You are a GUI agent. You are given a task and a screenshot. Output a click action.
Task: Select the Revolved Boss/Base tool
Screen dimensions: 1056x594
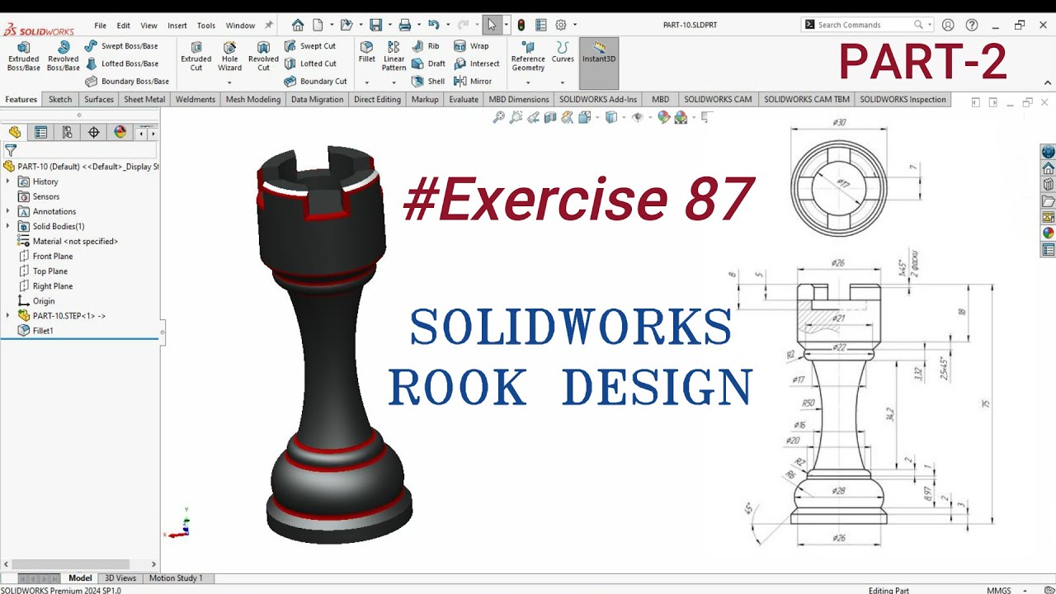pos(63,56)
